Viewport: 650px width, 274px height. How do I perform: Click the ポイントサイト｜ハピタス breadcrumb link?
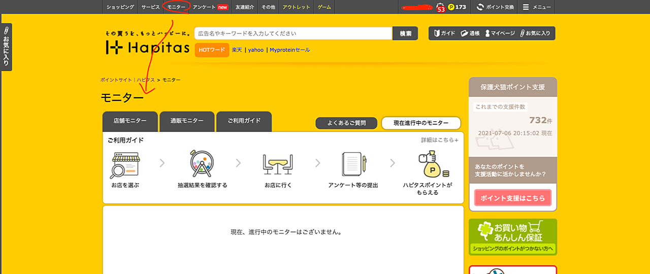[x=127, y=80]
